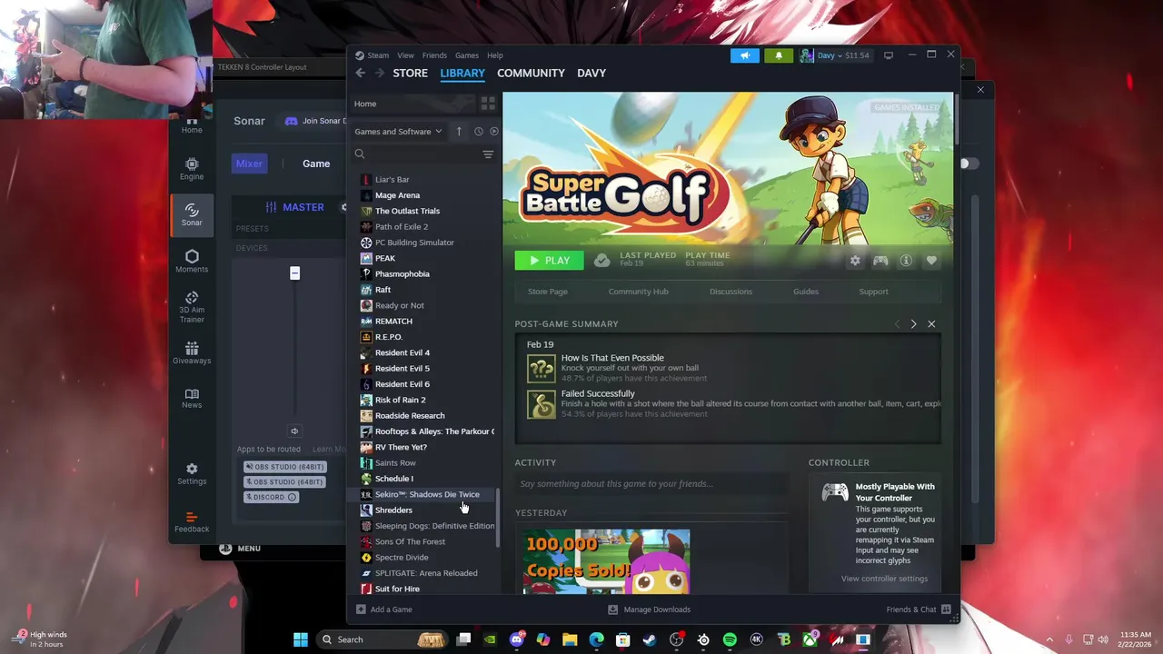1163x654 pixels.
Task: Open the Guides link
Action: point(806,292)
